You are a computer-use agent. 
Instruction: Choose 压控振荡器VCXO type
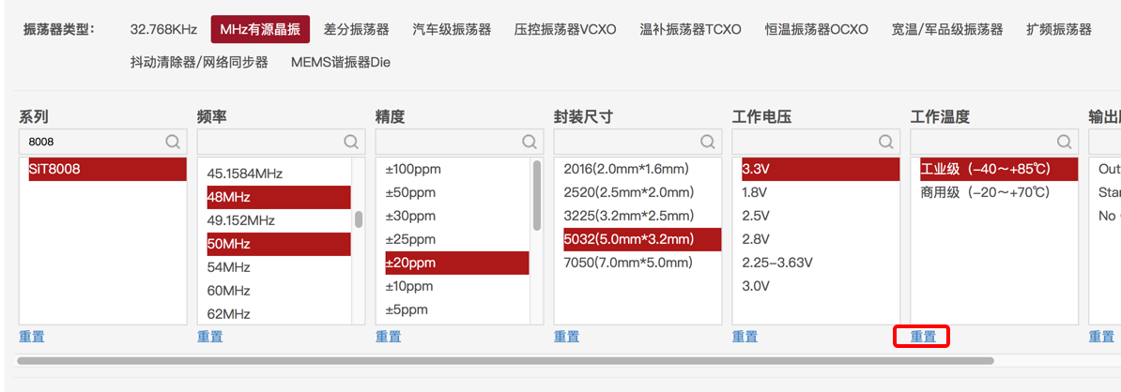[565, 29]
